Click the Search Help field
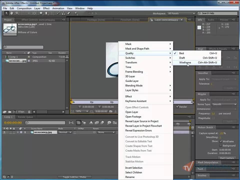The width and height of the screenshot is (240, 180). tap(217, 13)
